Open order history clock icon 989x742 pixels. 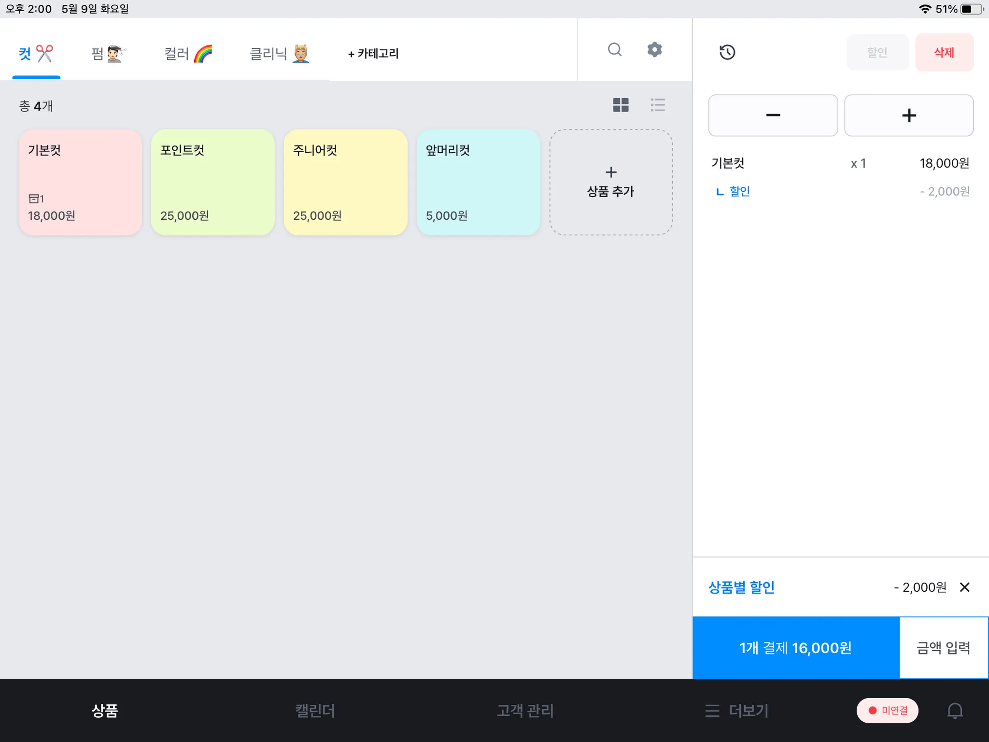click(x=727, y=52)
